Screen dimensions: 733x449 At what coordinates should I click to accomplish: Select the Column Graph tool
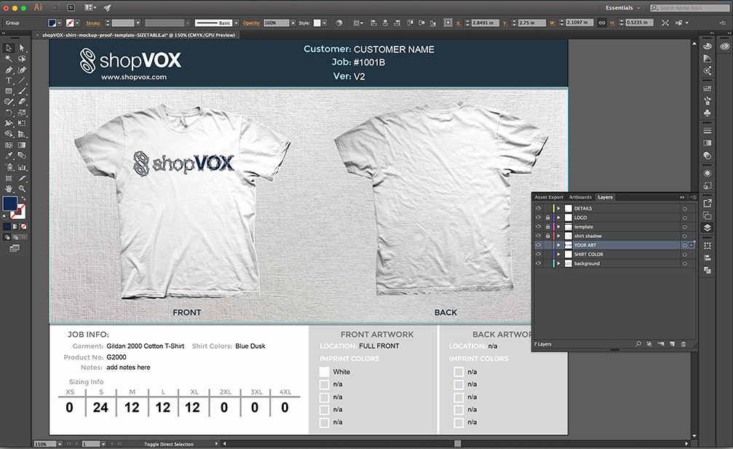click(x=22, y=167)
